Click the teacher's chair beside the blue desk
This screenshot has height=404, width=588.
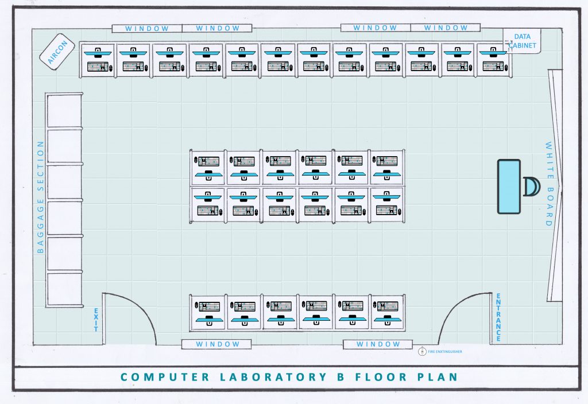(x=531, y=187)
